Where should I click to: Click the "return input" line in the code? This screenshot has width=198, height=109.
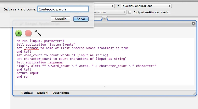click(27, 73)
